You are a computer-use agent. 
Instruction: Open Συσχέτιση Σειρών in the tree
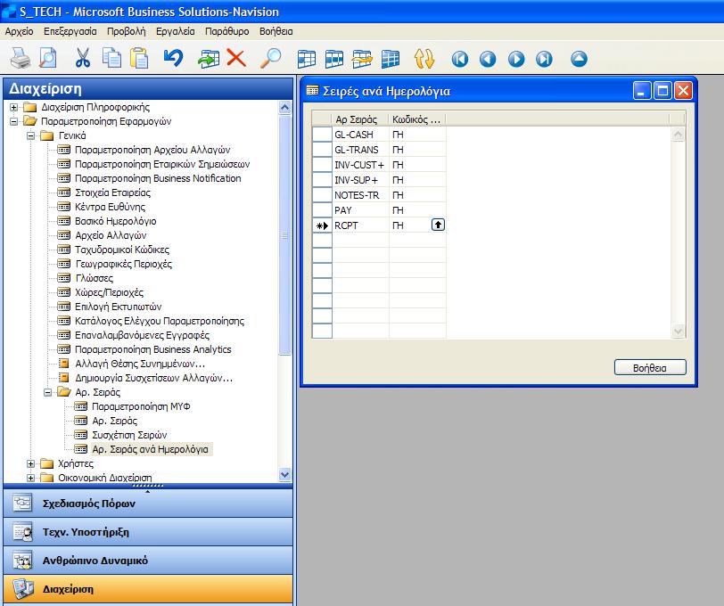tap(129, 435)
